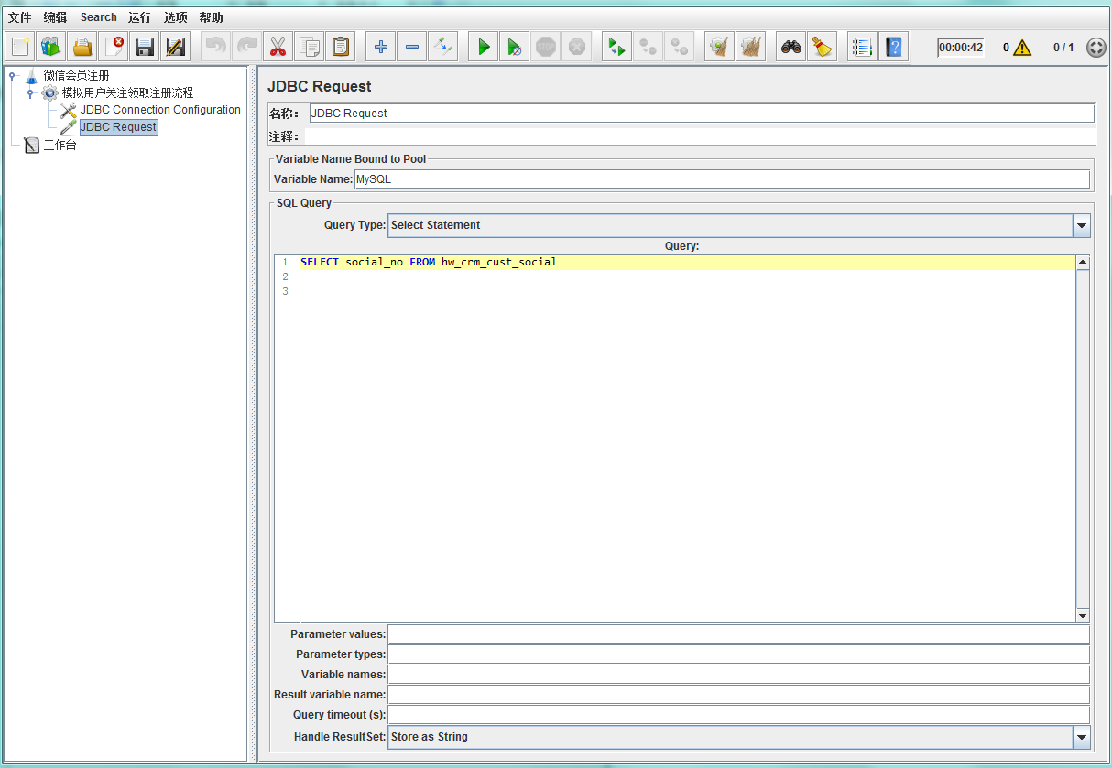This screenshot has width=1112, height=768.
Task: Open the Help book icon
Action: (x=894, y=47)
